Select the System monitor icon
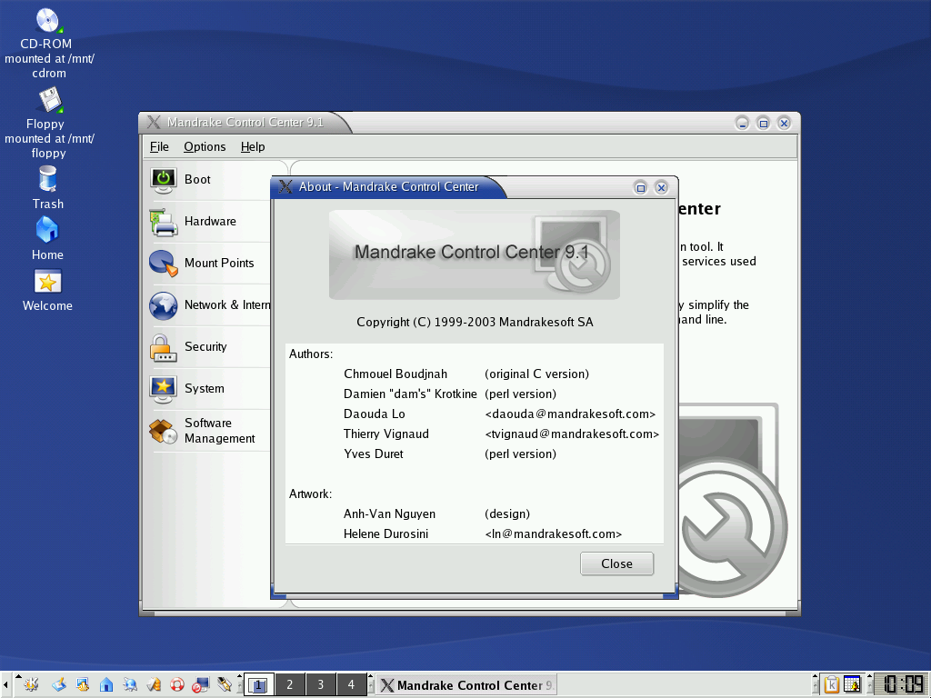Screen dimensions: 931x698 [x=164, y=389]
